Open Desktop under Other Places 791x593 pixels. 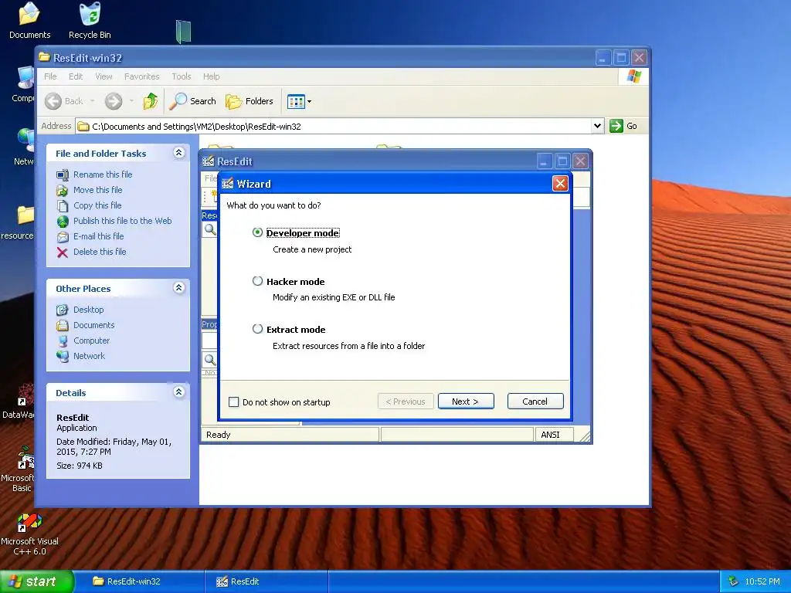(x=89, y=310)
